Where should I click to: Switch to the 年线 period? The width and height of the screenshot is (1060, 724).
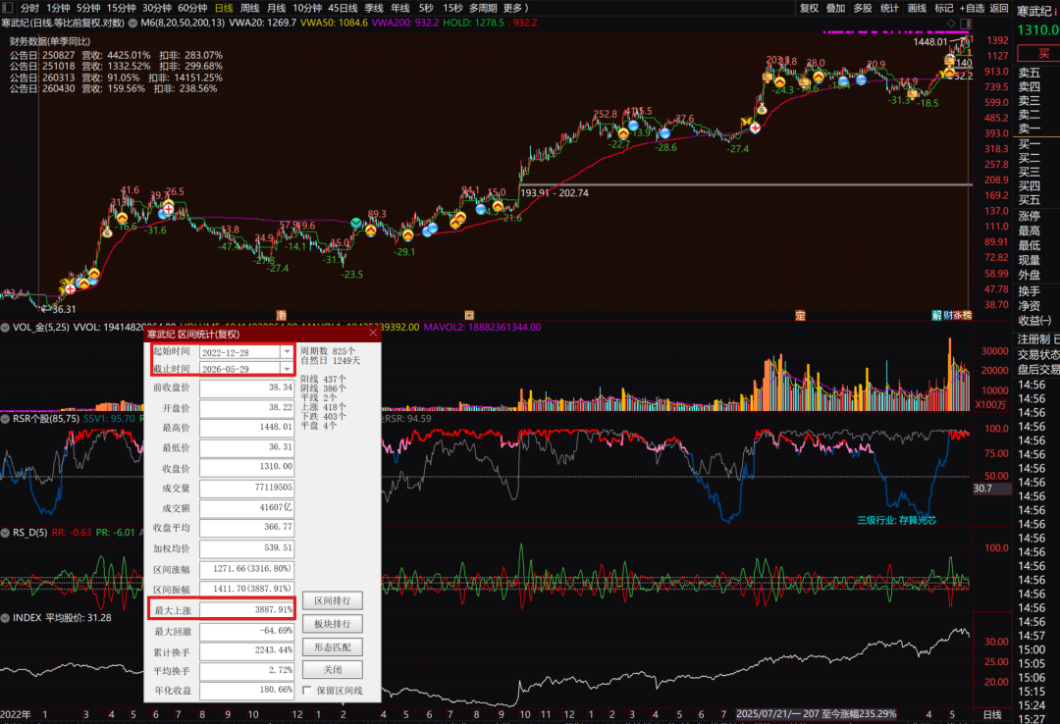point(400,8)
